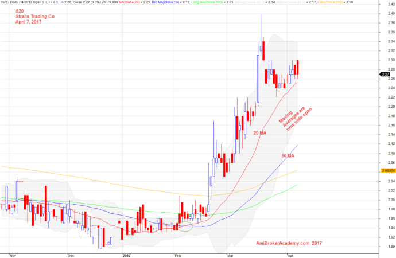The width and height of the screenshot is (396, 258).
Task: Click the 2.36 price axis label
Action: (391, 32)
